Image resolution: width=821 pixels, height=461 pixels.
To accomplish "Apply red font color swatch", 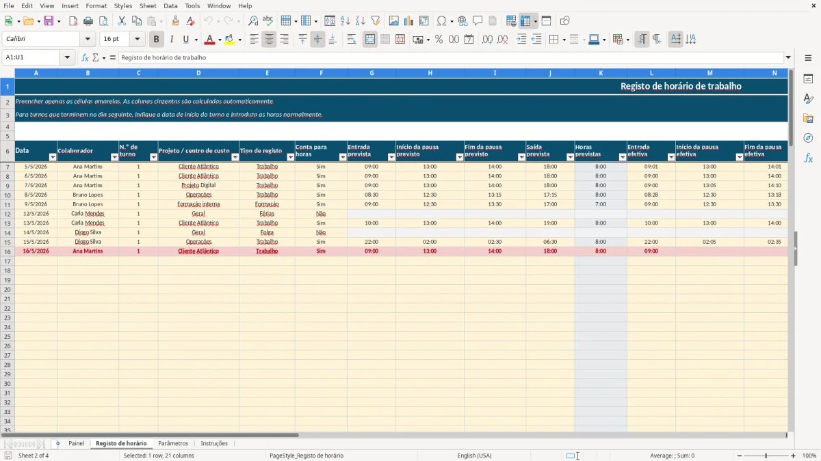I will (x=209, y=40).
